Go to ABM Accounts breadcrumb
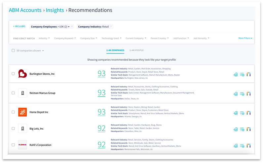This screenshot has height=163, width=263. tap(25, 10)
